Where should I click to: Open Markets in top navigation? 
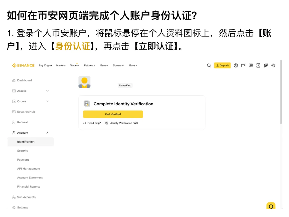[61, 65]
